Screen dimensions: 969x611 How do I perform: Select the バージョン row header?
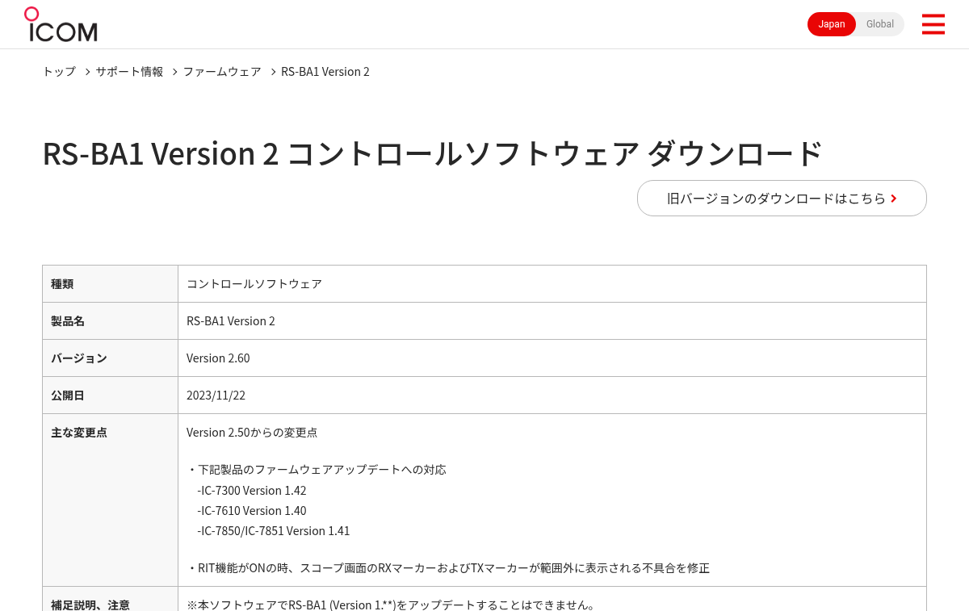pyautogui.click(x=111, y=358)
